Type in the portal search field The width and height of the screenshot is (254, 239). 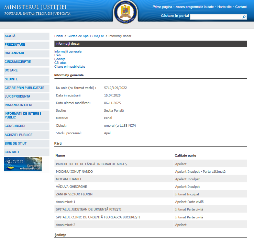tap(216, 16)
